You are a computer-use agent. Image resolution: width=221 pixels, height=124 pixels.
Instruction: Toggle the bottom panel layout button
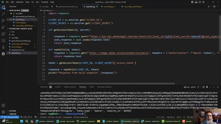[196, 2]
